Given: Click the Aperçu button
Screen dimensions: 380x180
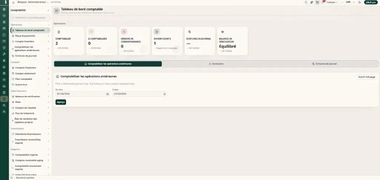Looking at the screenshot, I should pyautogui.click(x=60, y=102).
